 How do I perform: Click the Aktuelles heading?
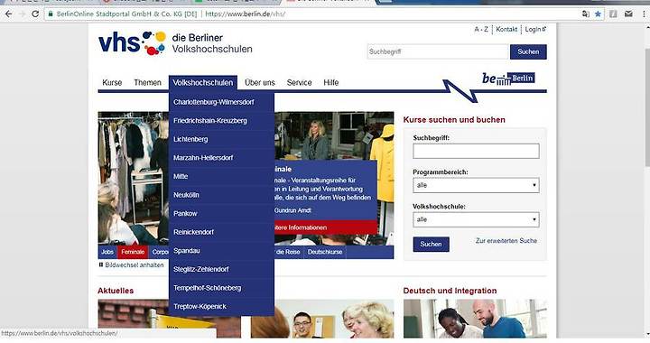point(116,291)
